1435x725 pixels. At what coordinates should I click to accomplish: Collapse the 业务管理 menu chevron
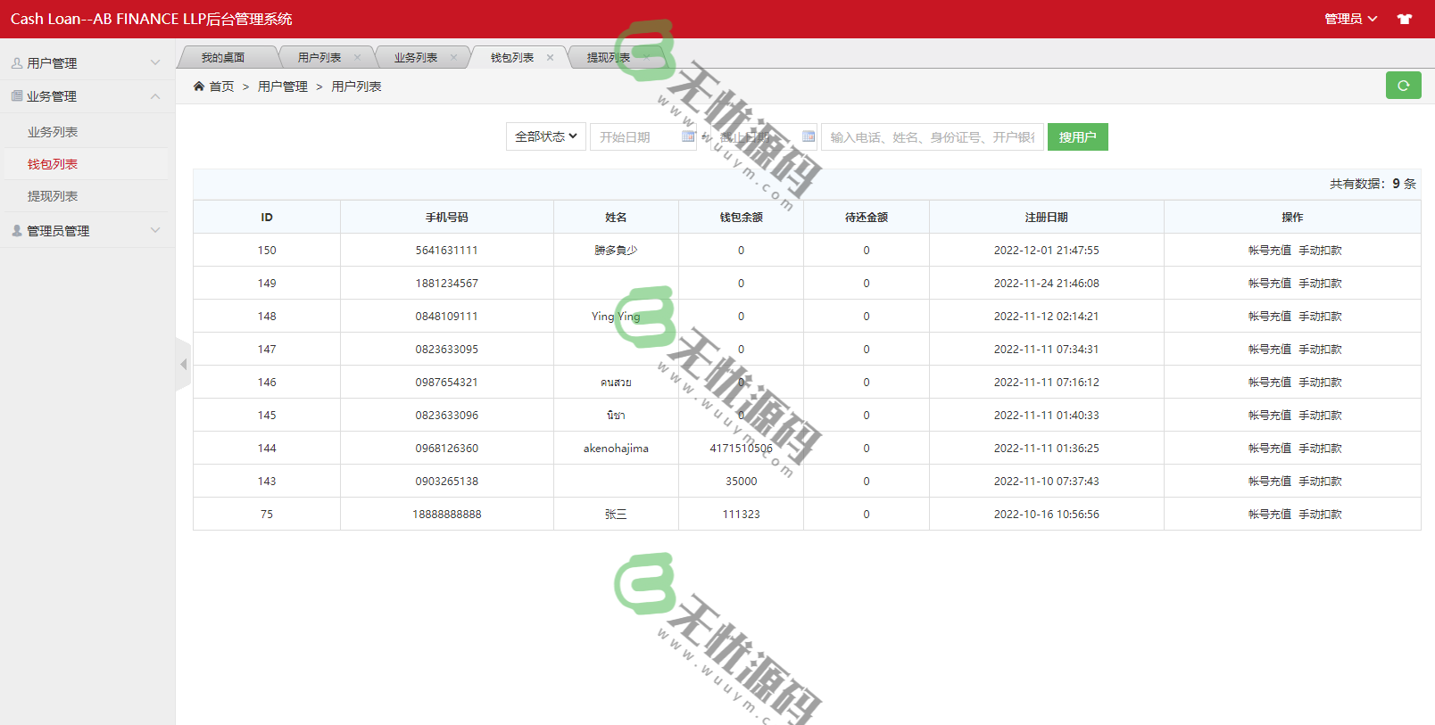(x=155, y=95)
